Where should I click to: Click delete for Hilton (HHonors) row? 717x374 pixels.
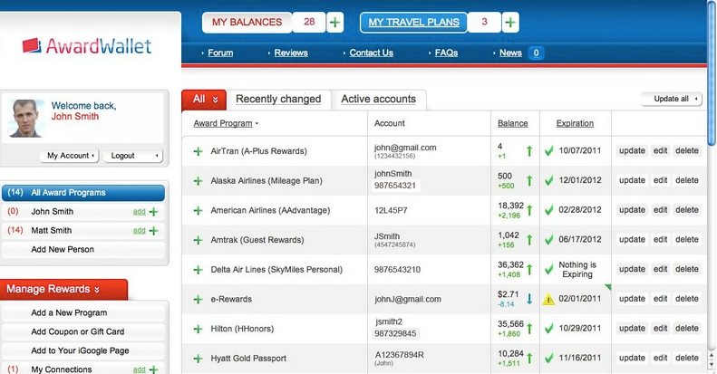tap(687, 329)
